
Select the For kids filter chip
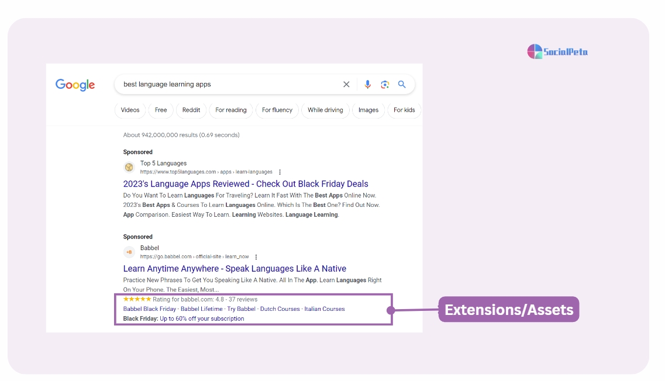click(x=404, y=110)
